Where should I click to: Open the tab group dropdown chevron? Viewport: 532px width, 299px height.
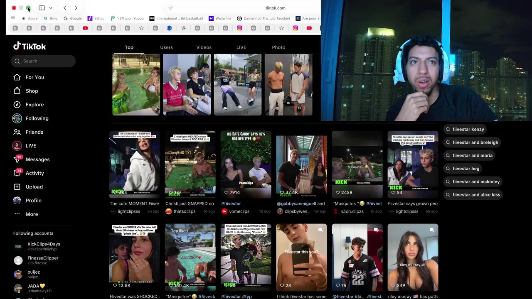click(x=51, y=8)
